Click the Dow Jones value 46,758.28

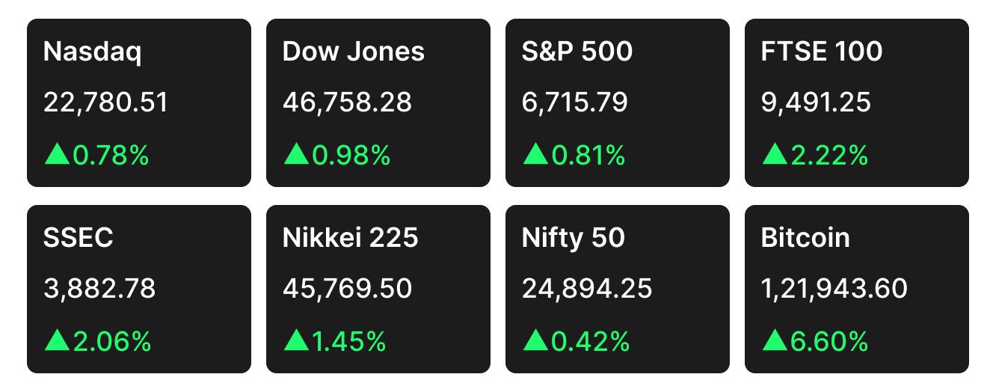click(x=347, y=102)
